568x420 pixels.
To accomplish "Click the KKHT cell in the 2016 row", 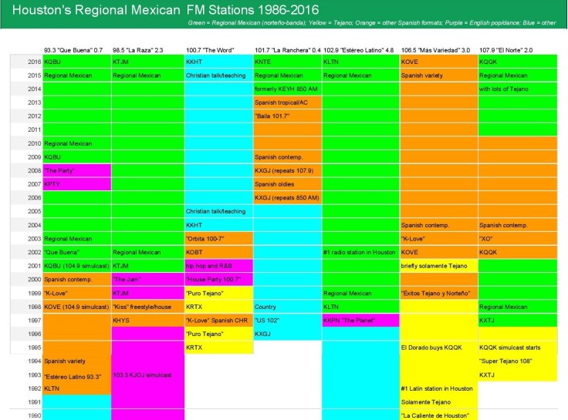I will point(219,62).
